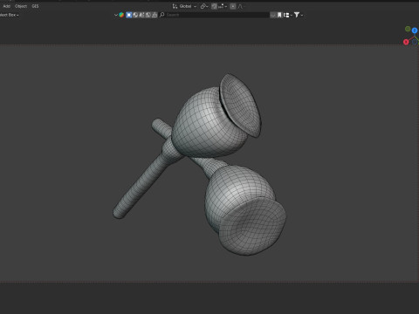Open the Add menu
The height and width of the screenshot is (314, 419).
point(6,6)
